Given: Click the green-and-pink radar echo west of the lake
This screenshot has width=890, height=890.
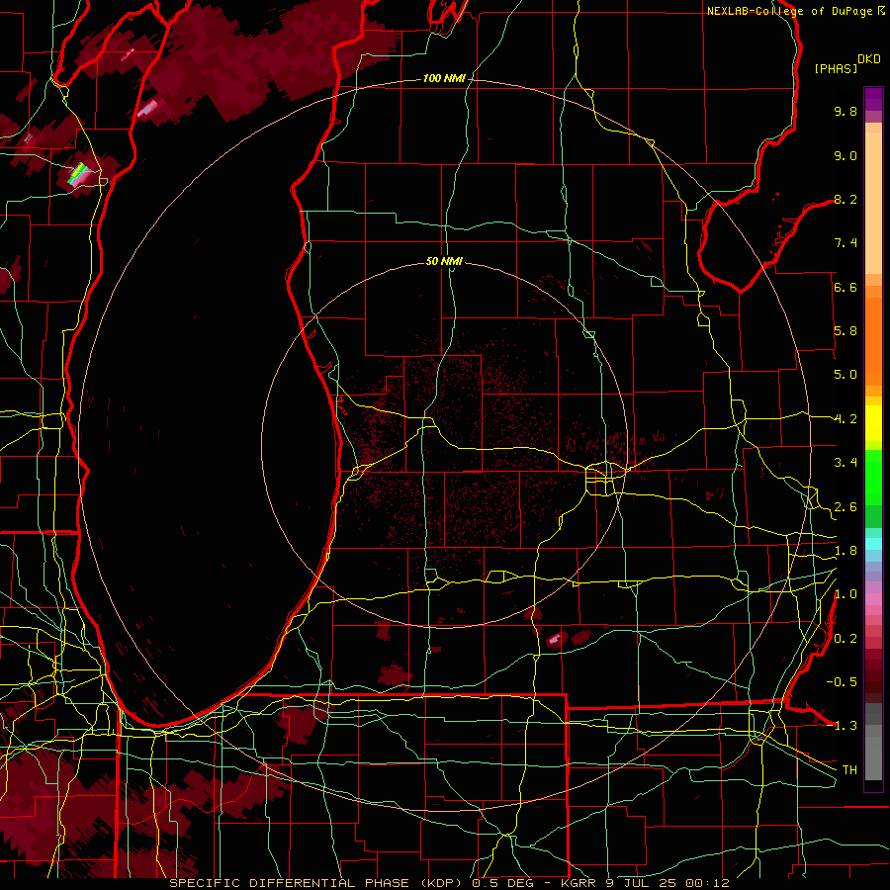Looking at the screenshot, I should tap(78, 173).
